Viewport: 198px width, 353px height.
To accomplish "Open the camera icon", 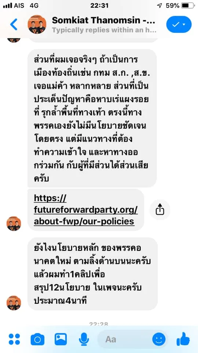I will [x=37, y=339].
